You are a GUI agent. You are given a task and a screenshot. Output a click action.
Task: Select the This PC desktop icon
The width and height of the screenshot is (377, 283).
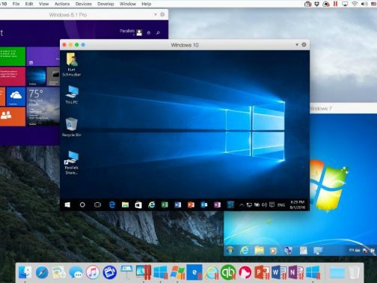[72, 94]
